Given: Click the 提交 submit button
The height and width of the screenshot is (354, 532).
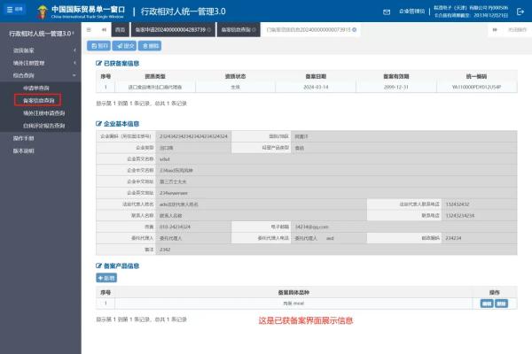Looking at the screenshot, I should pos(125,45).
